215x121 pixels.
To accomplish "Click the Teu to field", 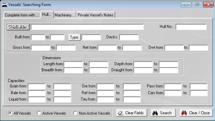I will [132, 99].
